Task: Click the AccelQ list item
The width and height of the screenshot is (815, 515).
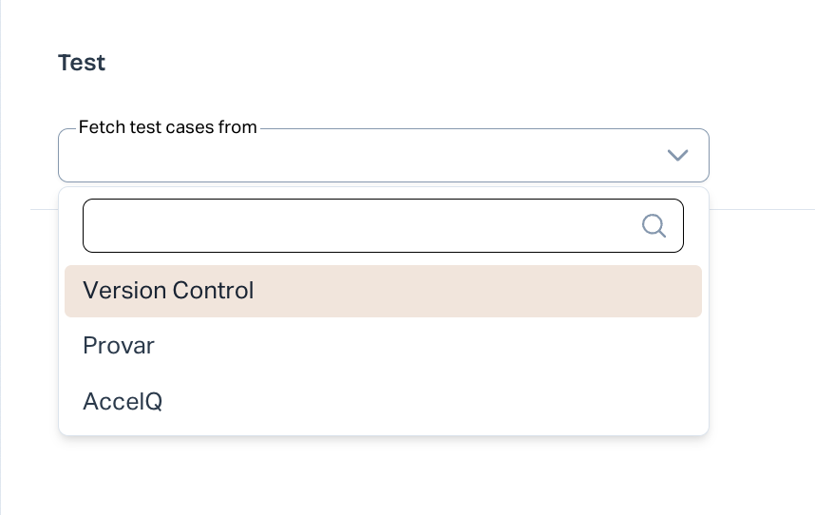Action: [123, 402]
